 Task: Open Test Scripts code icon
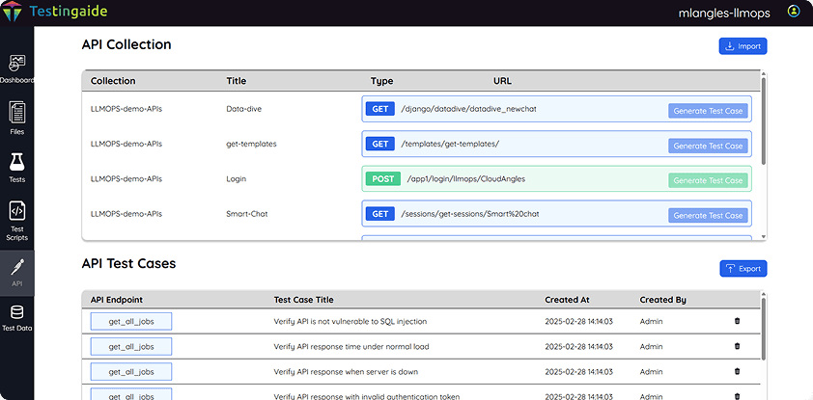point(16,211)
